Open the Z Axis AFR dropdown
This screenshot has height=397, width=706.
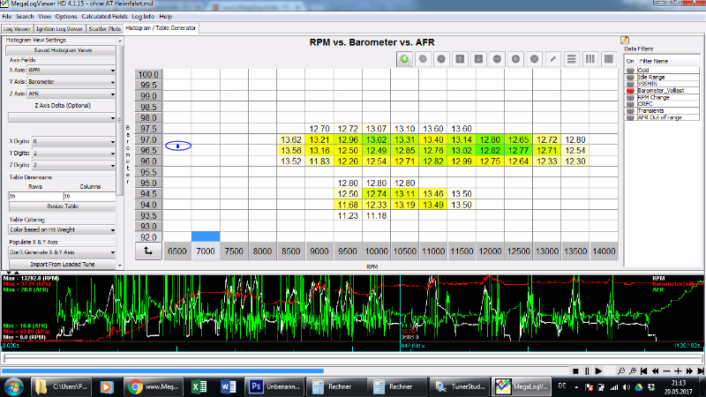[x=72, y=92]
